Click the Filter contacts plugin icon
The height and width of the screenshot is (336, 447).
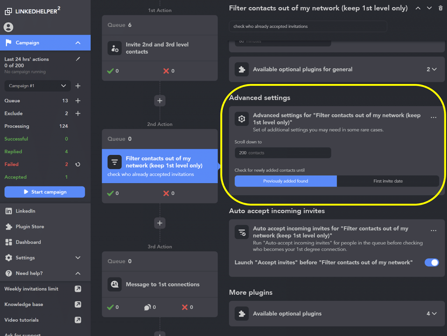tap(115, 162)
